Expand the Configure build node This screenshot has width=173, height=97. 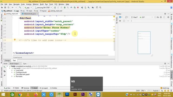pyautogui.click(x=12, y=72)
